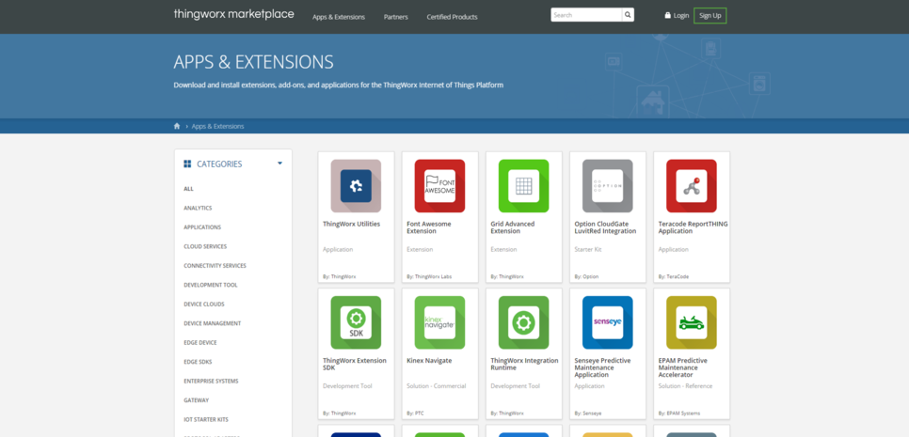This screenshot has width=909, height=437.
Task: Click the home breadcrumb icon
Action: 177,126
